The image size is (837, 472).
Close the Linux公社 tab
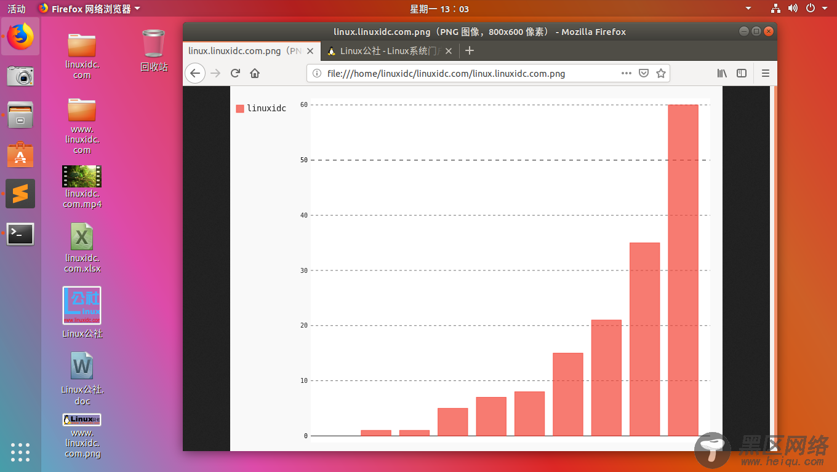449,51
